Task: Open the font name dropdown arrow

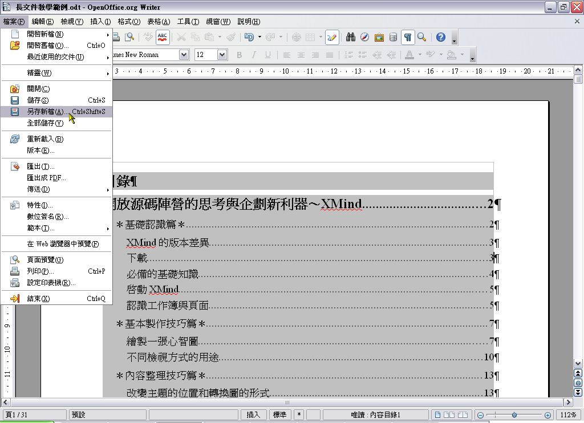Action: [x=184, y=55]
